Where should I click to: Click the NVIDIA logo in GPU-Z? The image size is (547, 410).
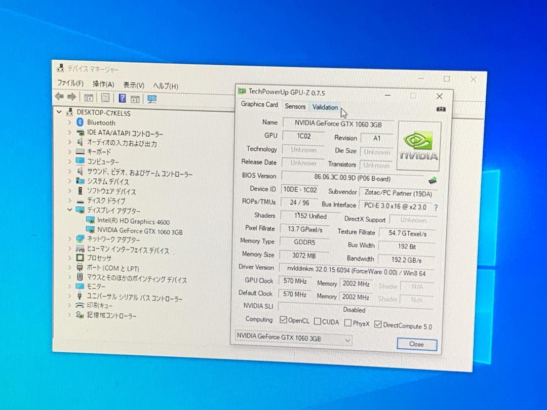point(419,146)
